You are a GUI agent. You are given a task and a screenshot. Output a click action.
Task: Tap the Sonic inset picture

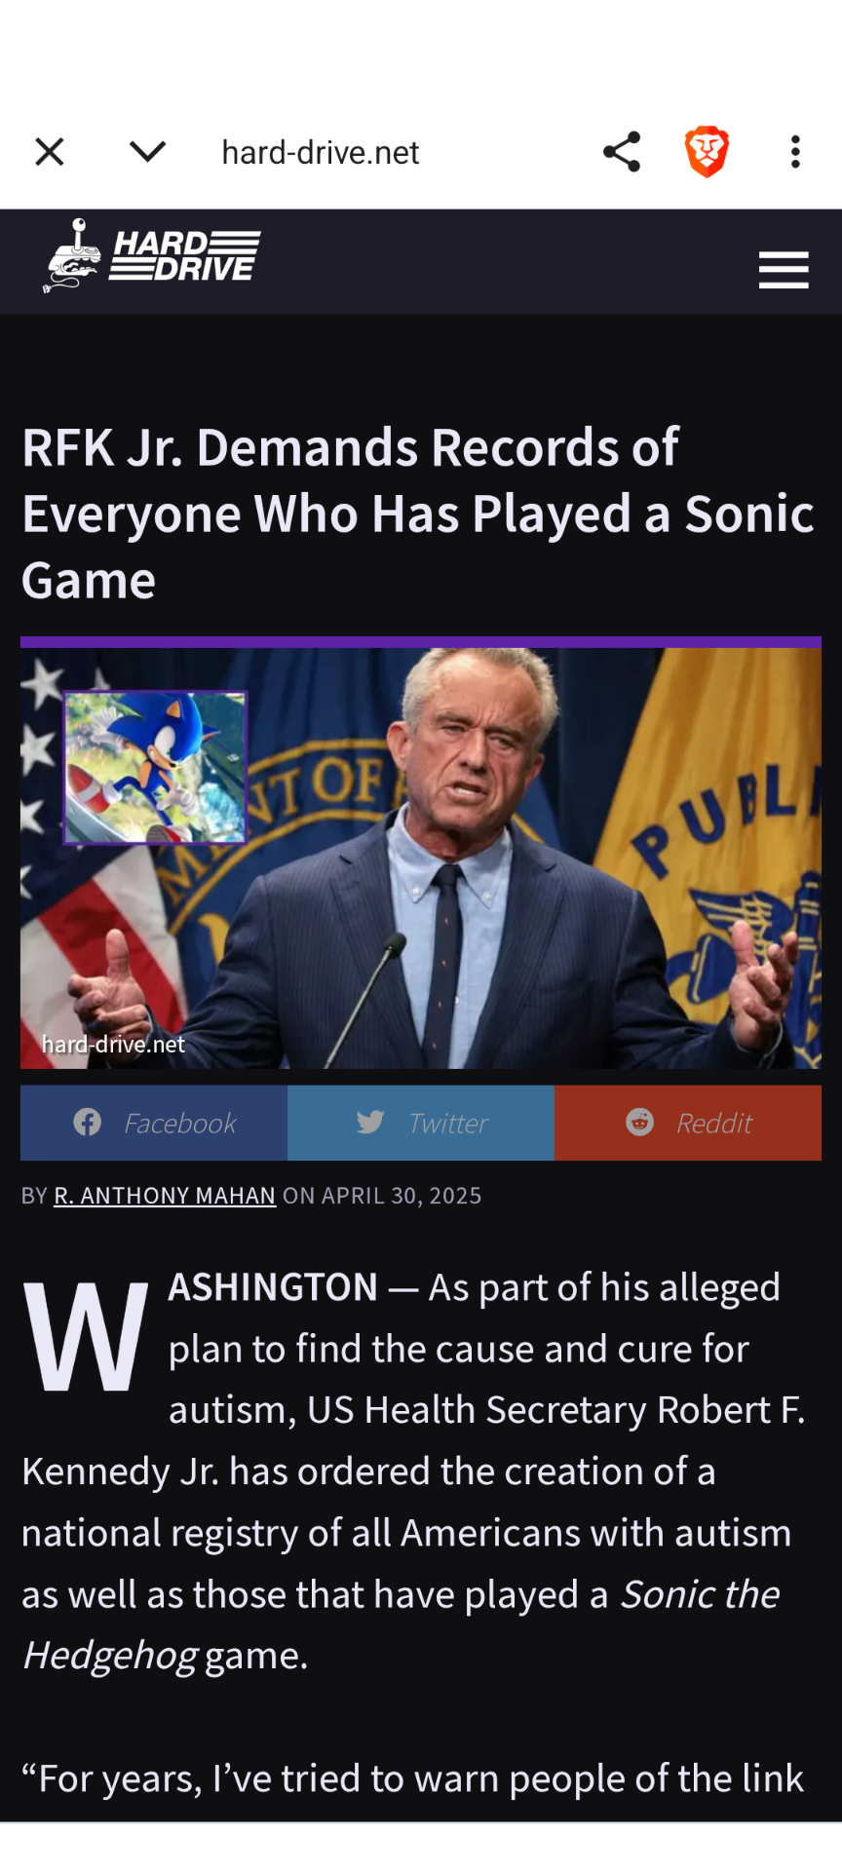(x=155, y=767)
